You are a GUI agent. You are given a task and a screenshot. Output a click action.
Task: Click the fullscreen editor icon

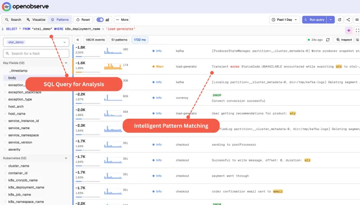pos(357,30)
